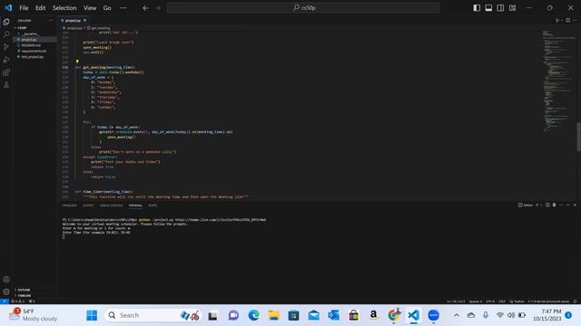This screenshot has width=581, height=326.
Task: Open the Run Python File dropdown arrow
Action: pos(562,20)
